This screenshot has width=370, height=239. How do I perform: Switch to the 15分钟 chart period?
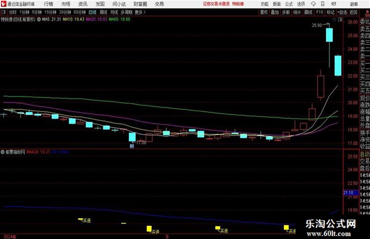50,12
